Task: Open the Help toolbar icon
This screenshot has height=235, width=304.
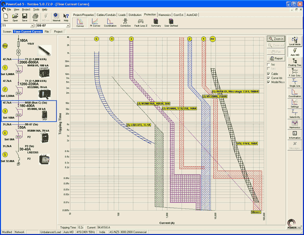Action: [66, 17]
